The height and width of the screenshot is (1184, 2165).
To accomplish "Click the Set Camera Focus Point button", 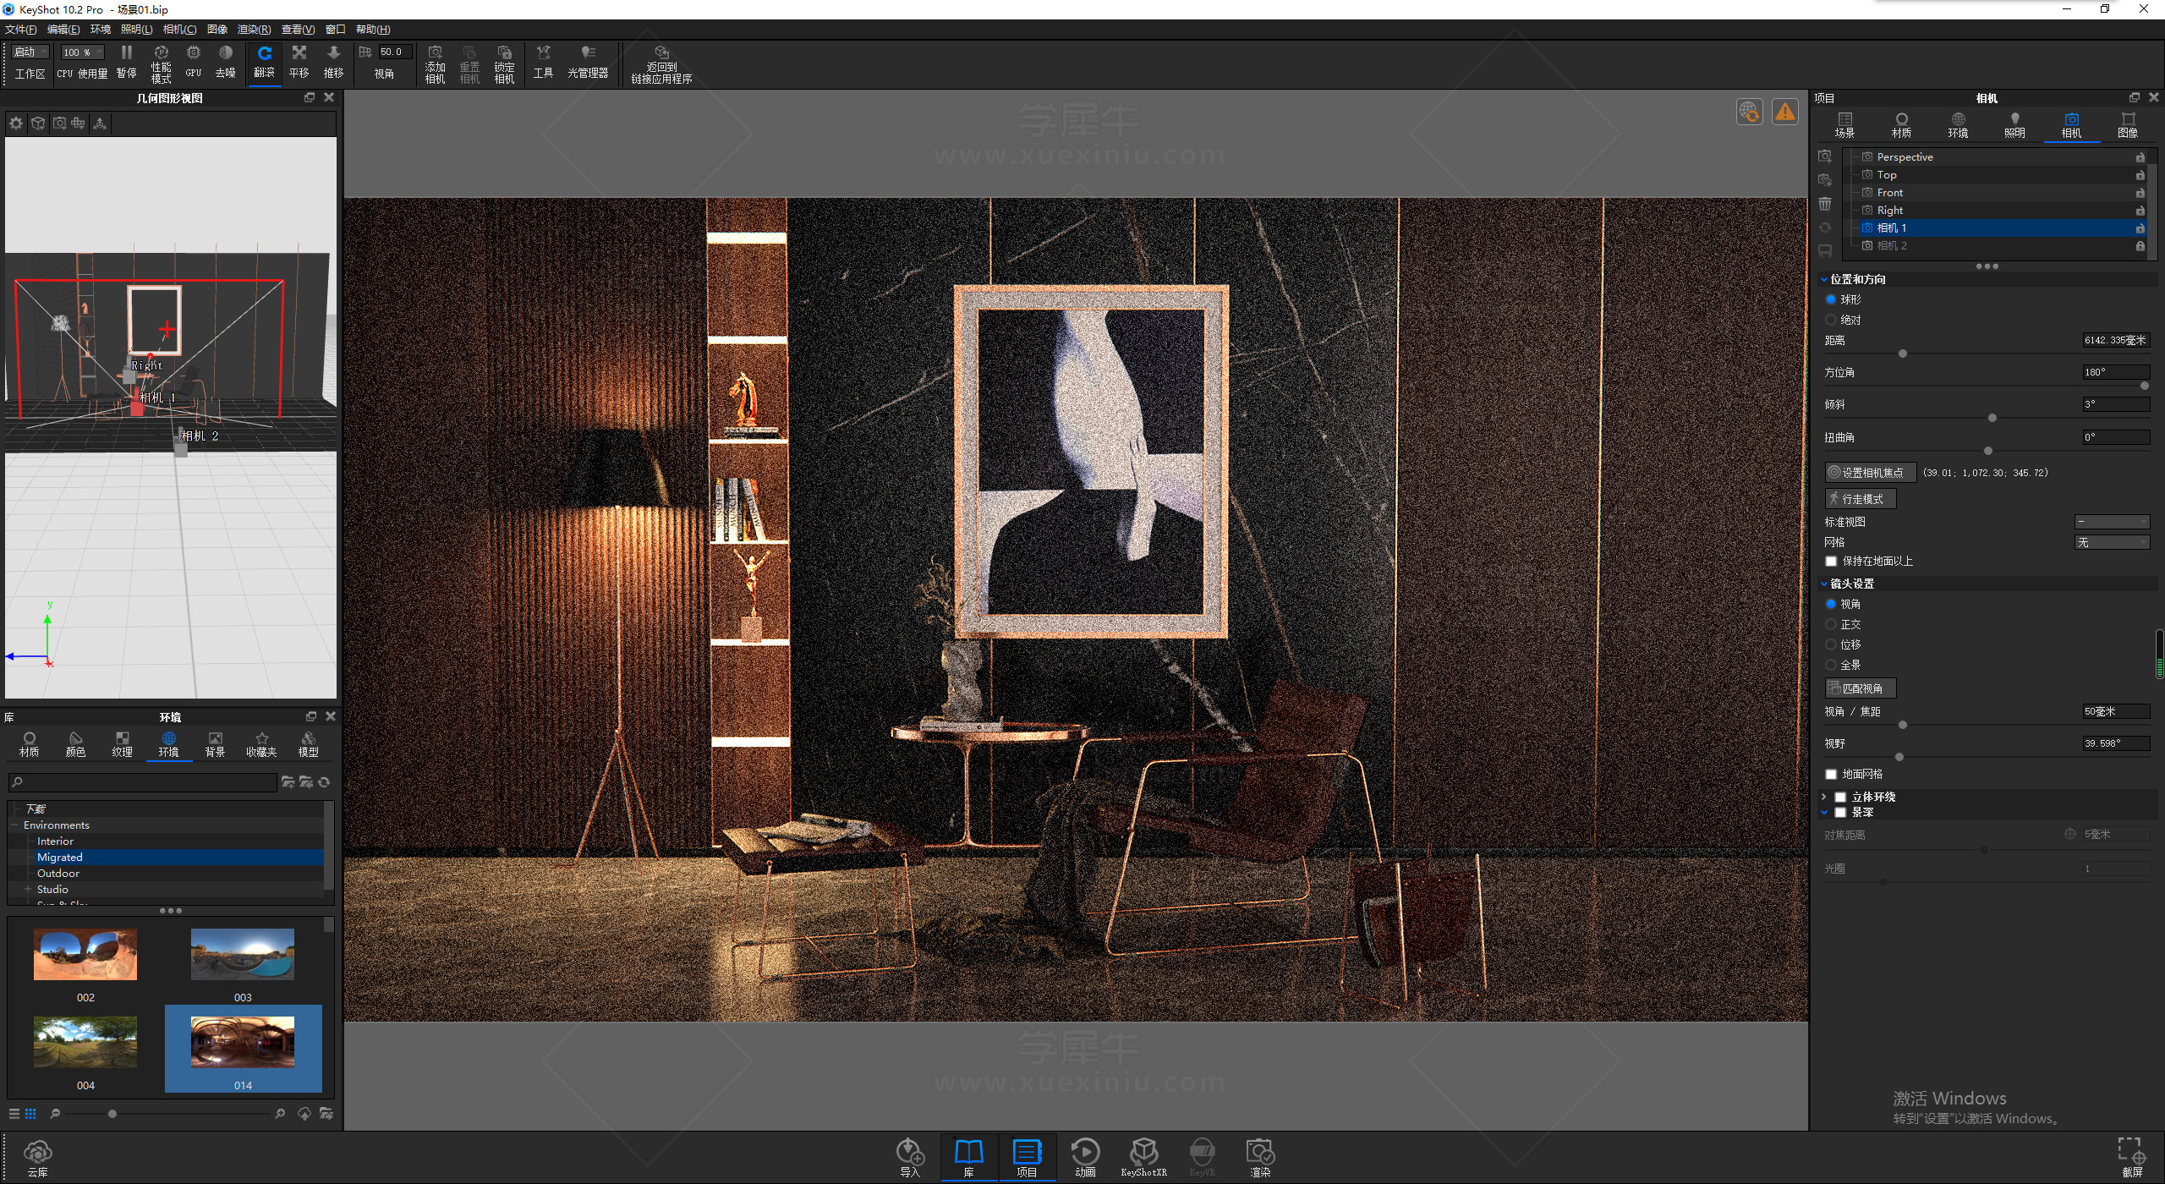I will (1870, 473).
